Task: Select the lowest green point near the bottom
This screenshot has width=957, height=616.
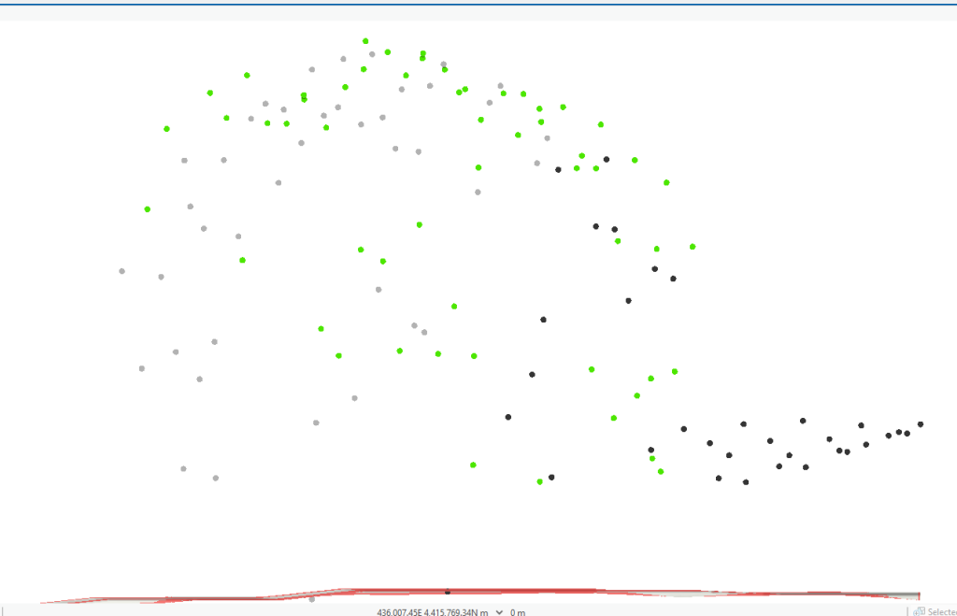Action: point(539,480)
